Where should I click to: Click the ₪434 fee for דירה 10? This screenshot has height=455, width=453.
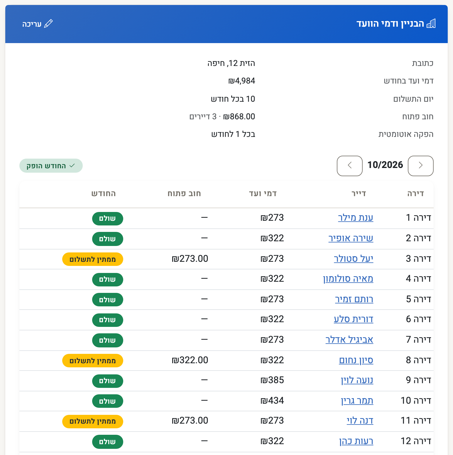pos(272,400)
